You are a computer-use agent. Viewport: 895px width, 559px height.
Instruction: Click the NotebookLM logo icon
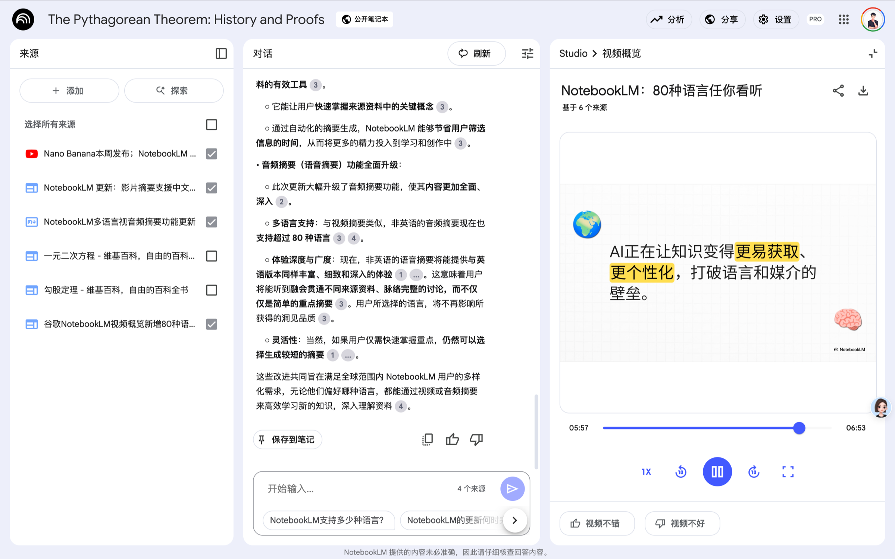23,19
